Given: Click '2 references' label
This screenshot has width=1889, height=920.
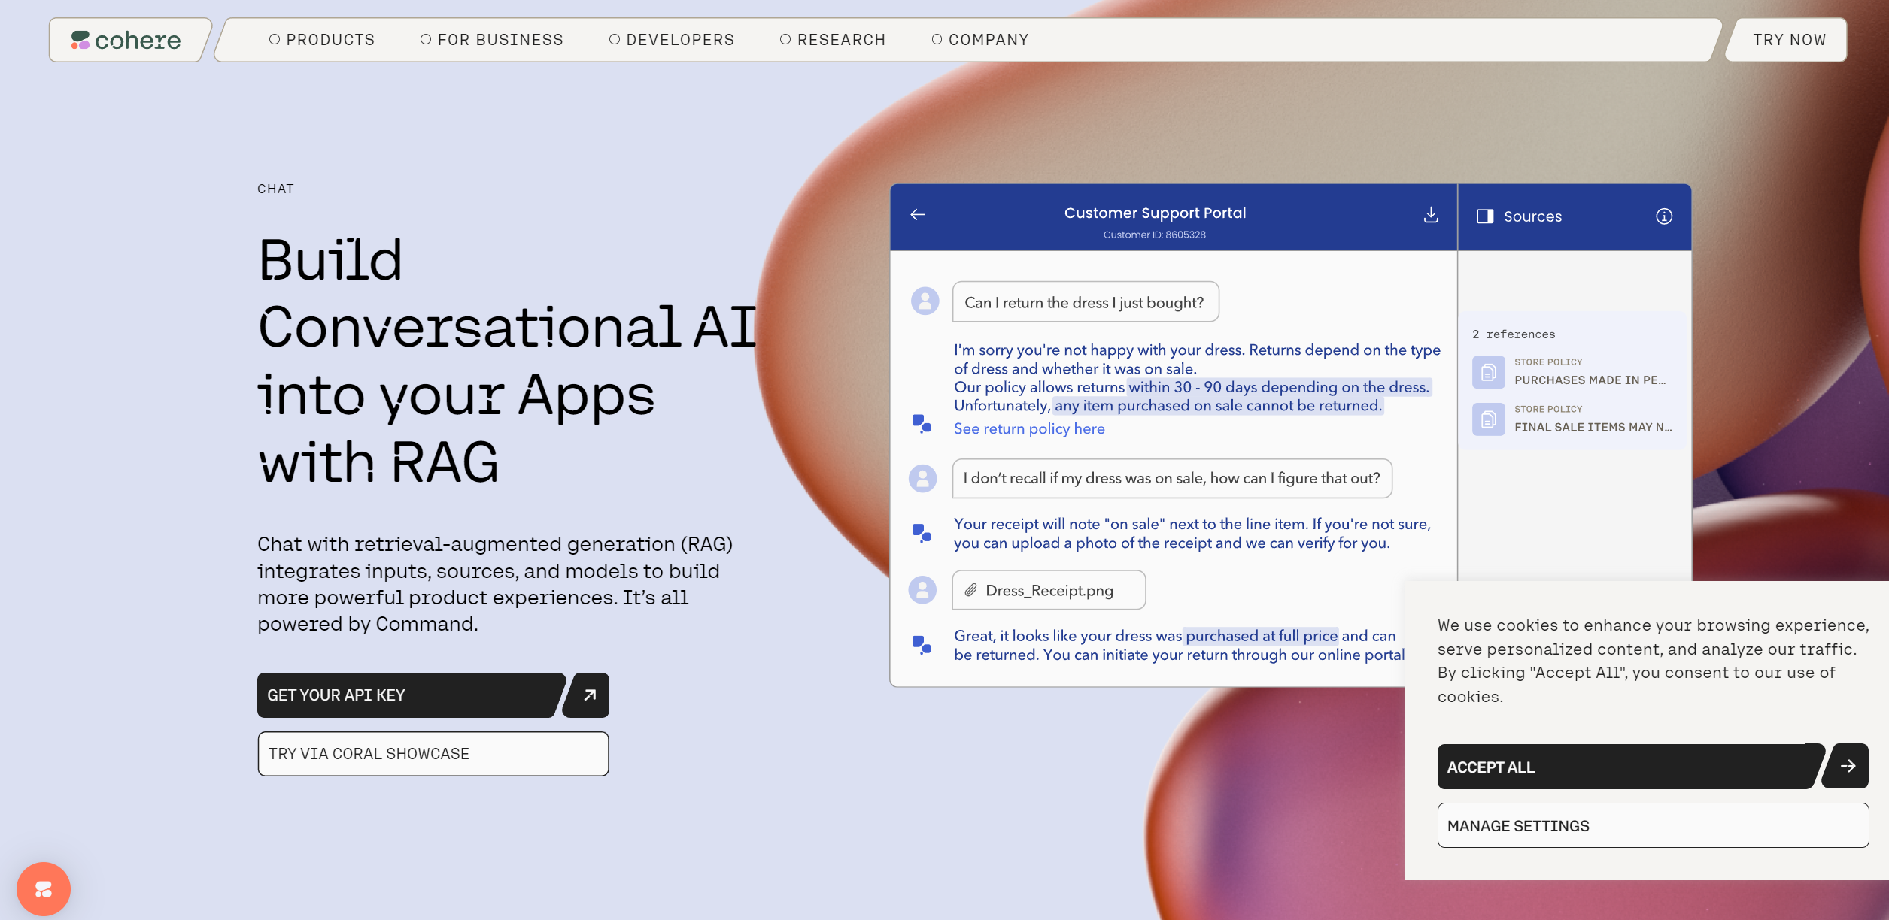Looking at the screenshot, I should pos(1513,334).
